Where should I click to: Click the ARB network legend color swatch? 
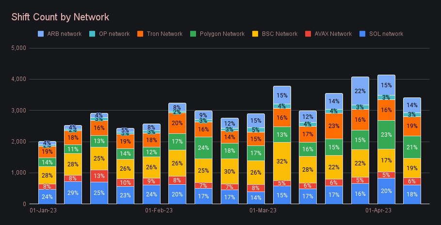click(x=41, y=34)
